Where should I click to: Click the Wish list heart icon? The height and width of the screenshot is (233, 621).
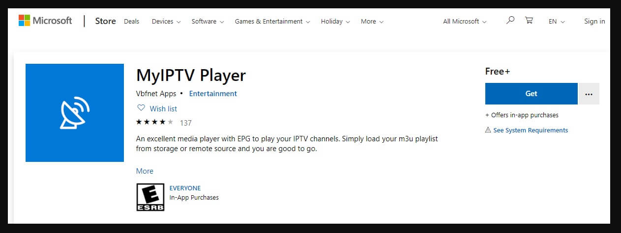click(141, 108)
